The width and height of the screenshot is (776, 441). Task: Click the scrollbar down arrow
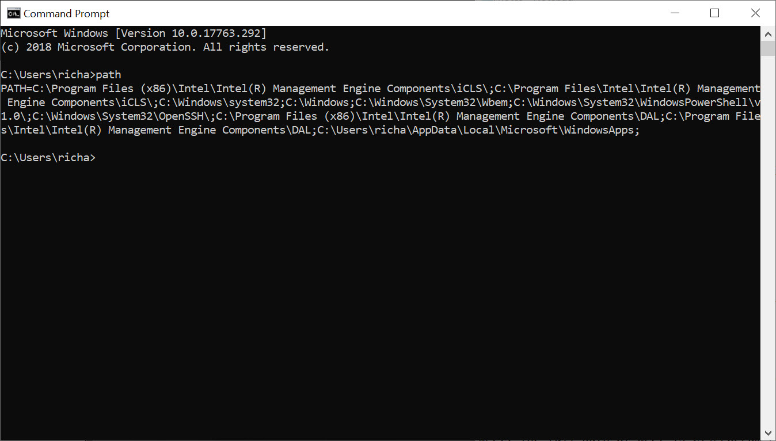coord(768,432)
